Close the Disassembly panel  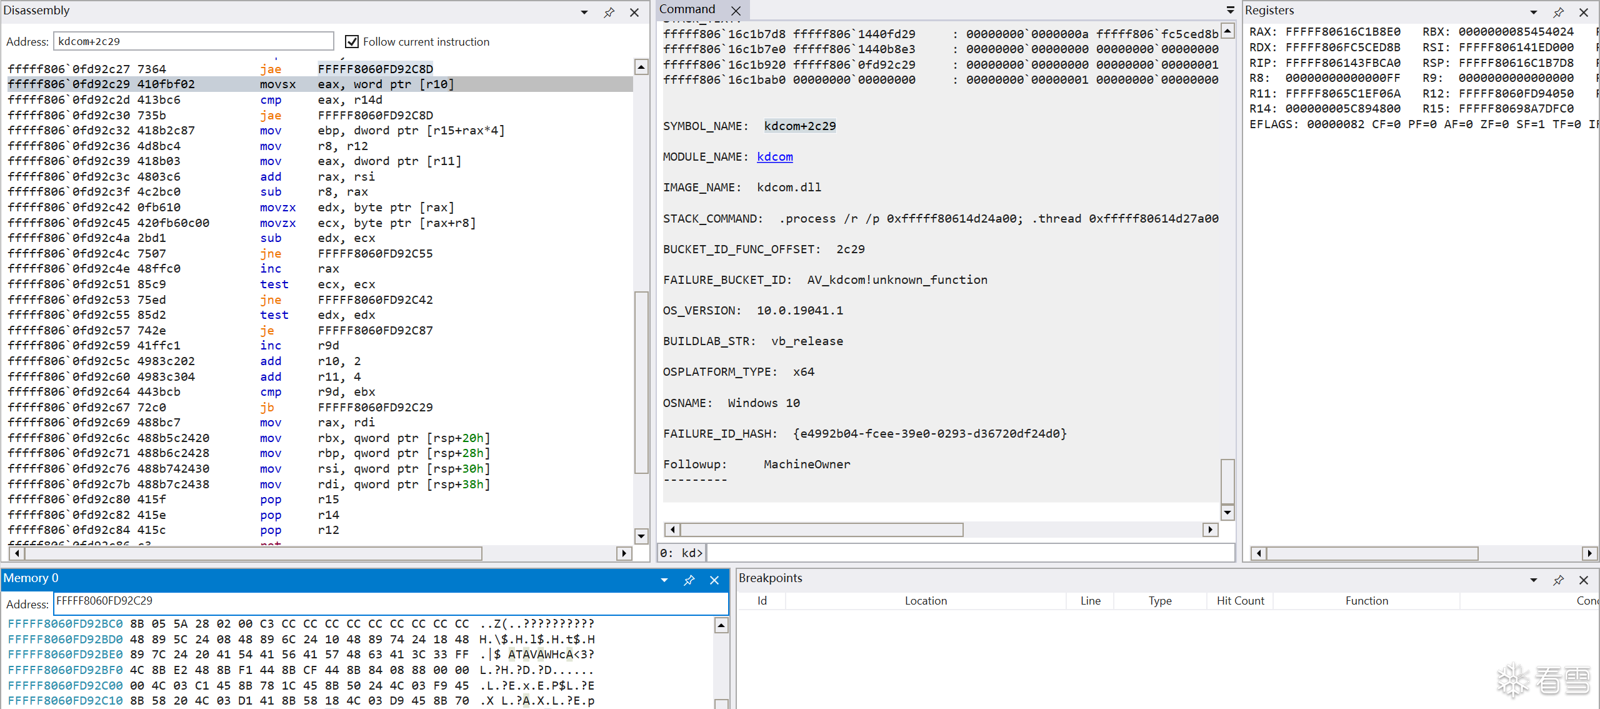634,13
